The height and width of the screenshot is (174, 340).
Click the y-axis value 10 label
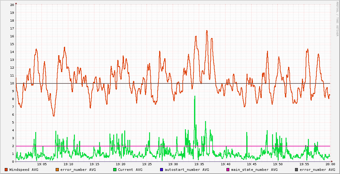[12, 83]
